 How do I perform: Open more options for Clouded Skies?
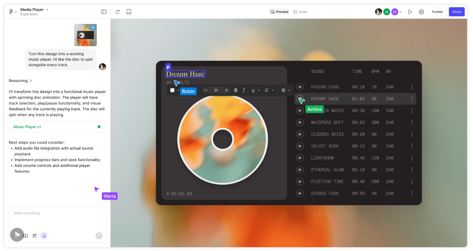[x=412, y=134]
